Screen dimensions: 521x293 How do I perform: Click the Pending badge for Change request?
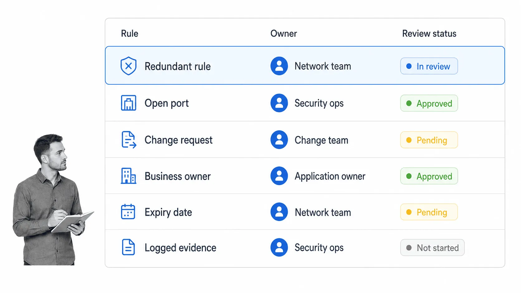(429, 140)
